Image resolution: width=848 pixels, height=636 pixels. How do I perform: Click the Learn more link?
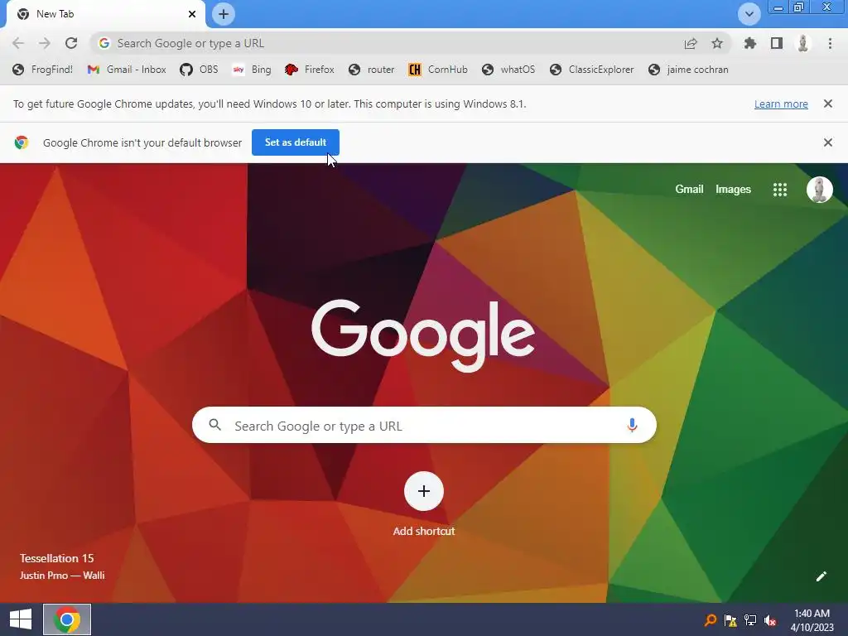[x=781, y=104]
